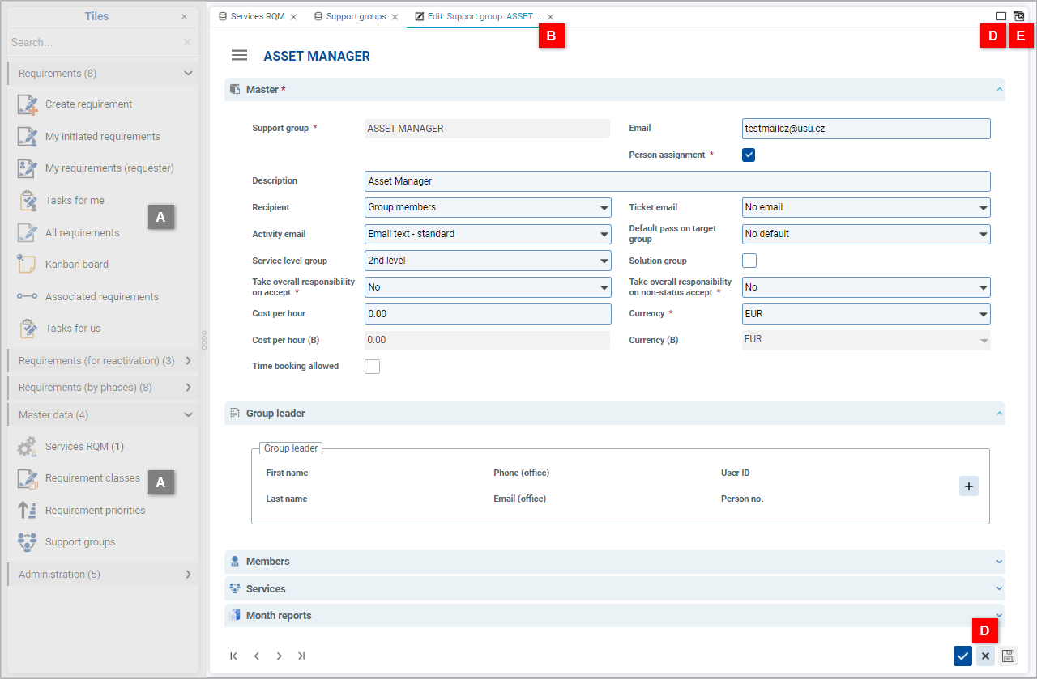Click the Kanban board tile icon
Viewport: 1037px width, 679px height.
point(27,264)
